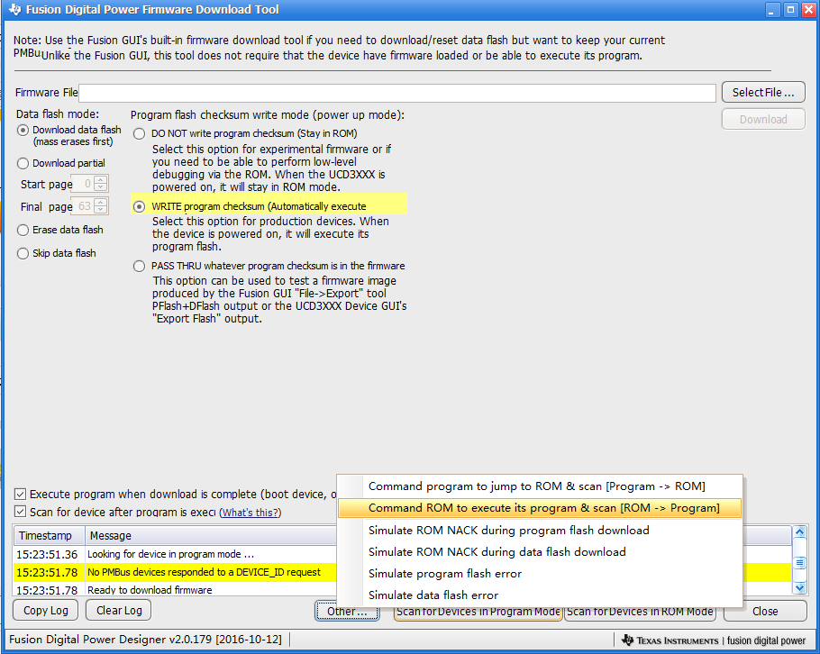Click the log scrollbar up arrow
The width and height of the screenshot is (820, 654).
click(x=799, y=532)
